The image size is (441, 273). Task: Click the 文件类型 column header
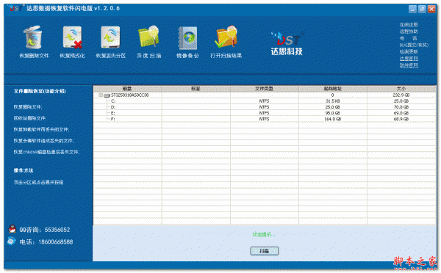click(x=264, y=89)
